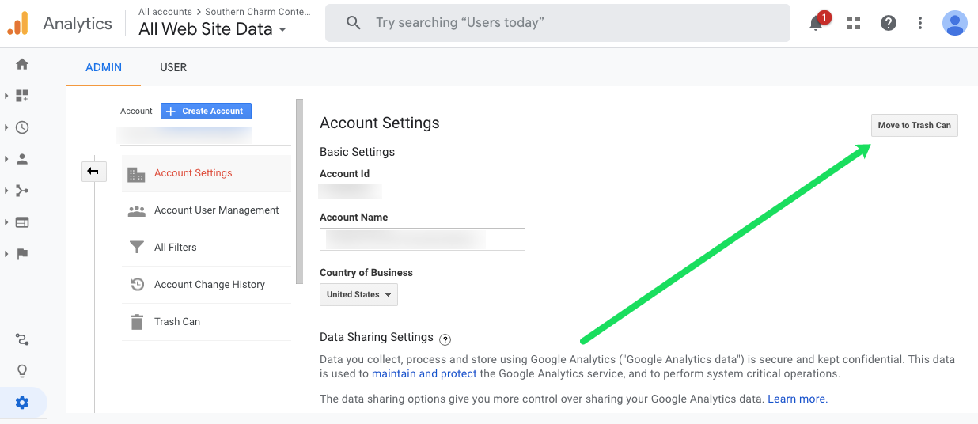978x424 pixels.
Task: Click the Home icon in left sidebar
Action: (x=22, y=64)
